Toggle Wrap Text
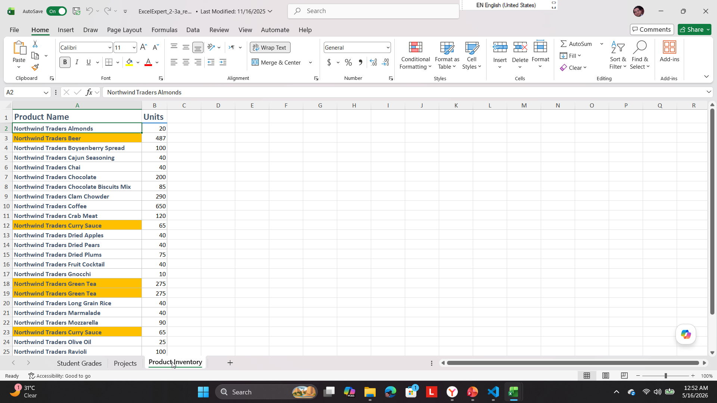The height and width of the screenshot is (403, 717). tap(270, 47)
